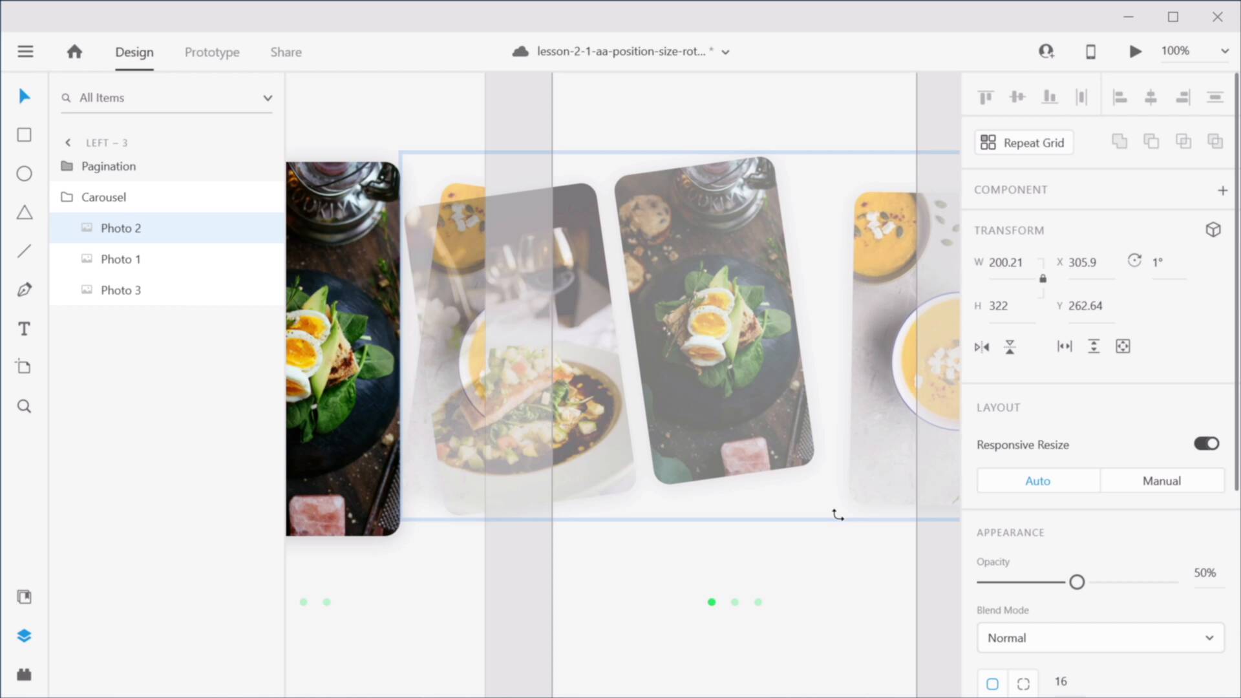
Task: Align selection to top
Action: (986, 97)
